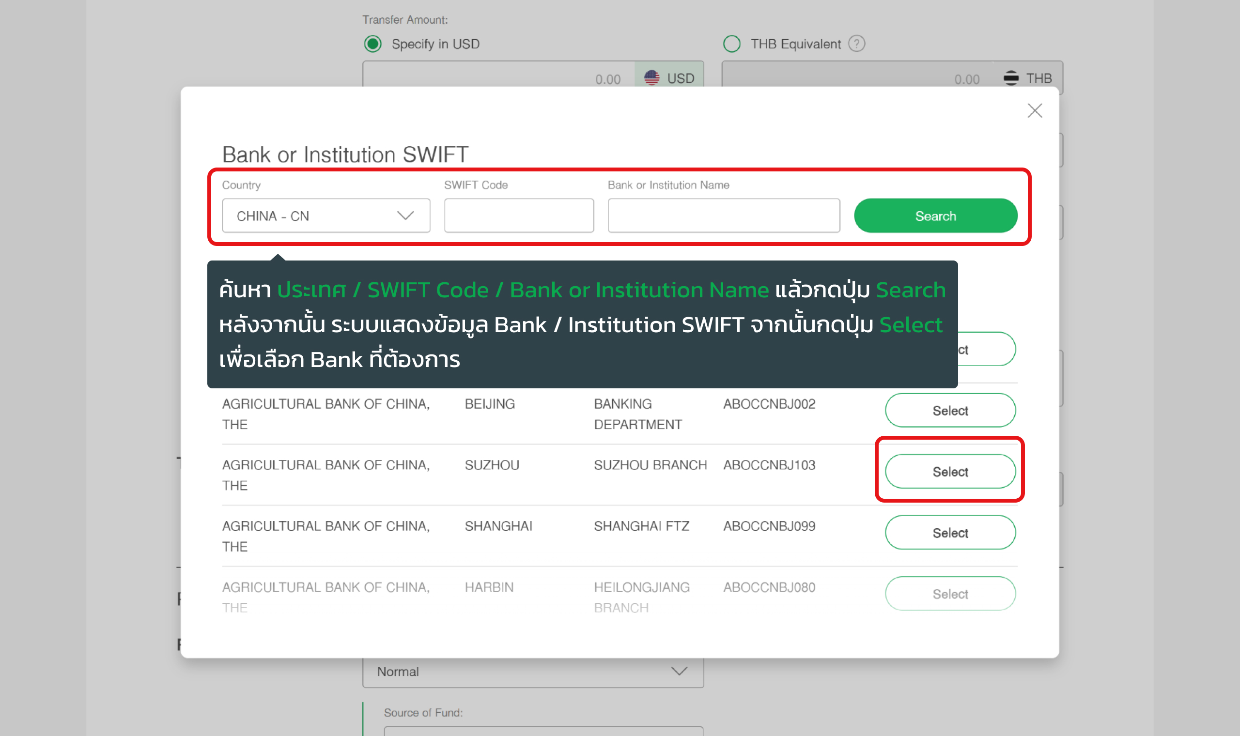This screenshot has width=1240, height=736.
Task: Select the Shanghai FTZ ABOCCNBJ099 bank
Action: click(950, 533)
